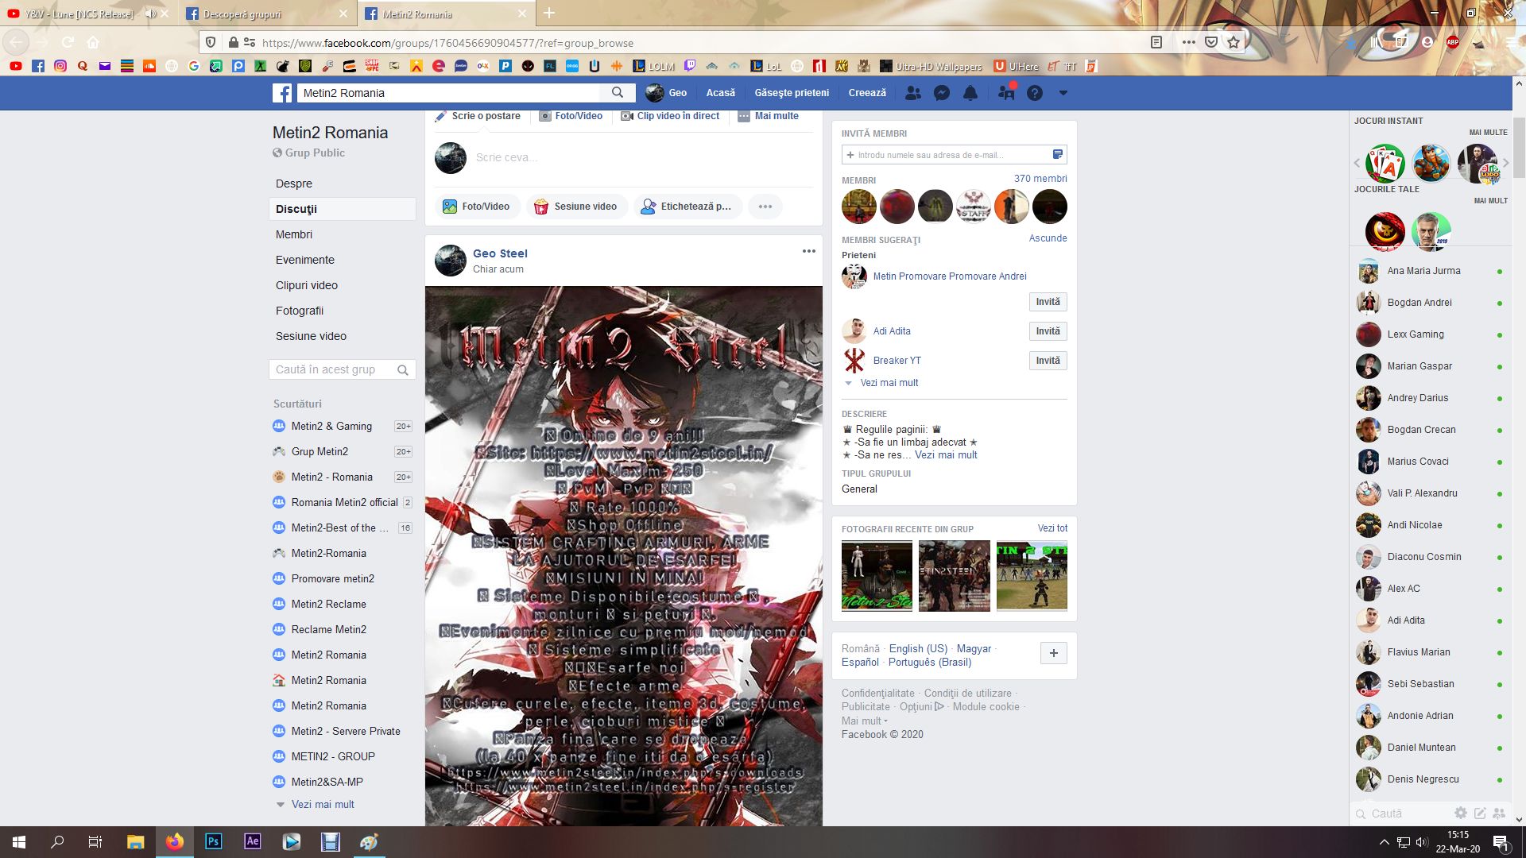
Task: Open the account dropdown arrow in header
Action: pos(1063,93)
